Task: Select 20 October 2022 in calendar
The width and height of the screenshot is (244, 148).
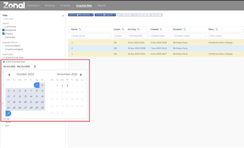Action: [x=25, y=102]
